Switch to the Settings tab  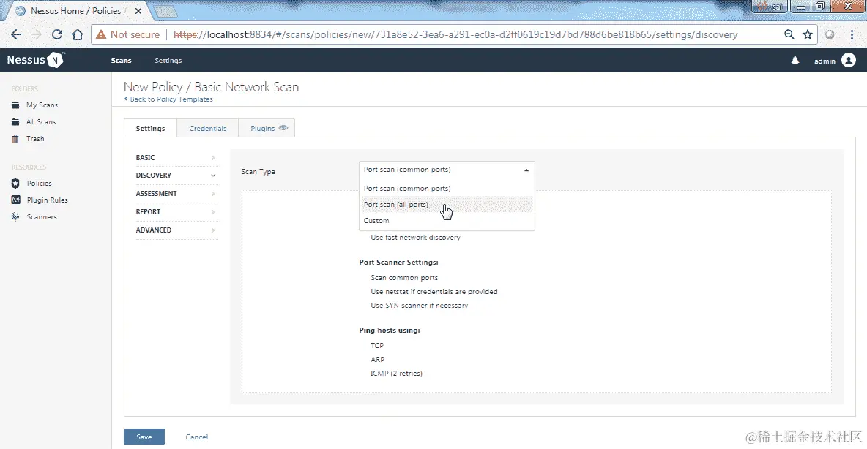point(150,128)
